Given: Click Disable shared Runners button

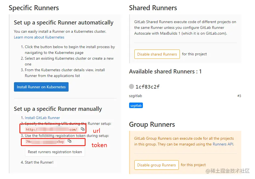Looking at the screenshot, I should [x=157, y=54].
